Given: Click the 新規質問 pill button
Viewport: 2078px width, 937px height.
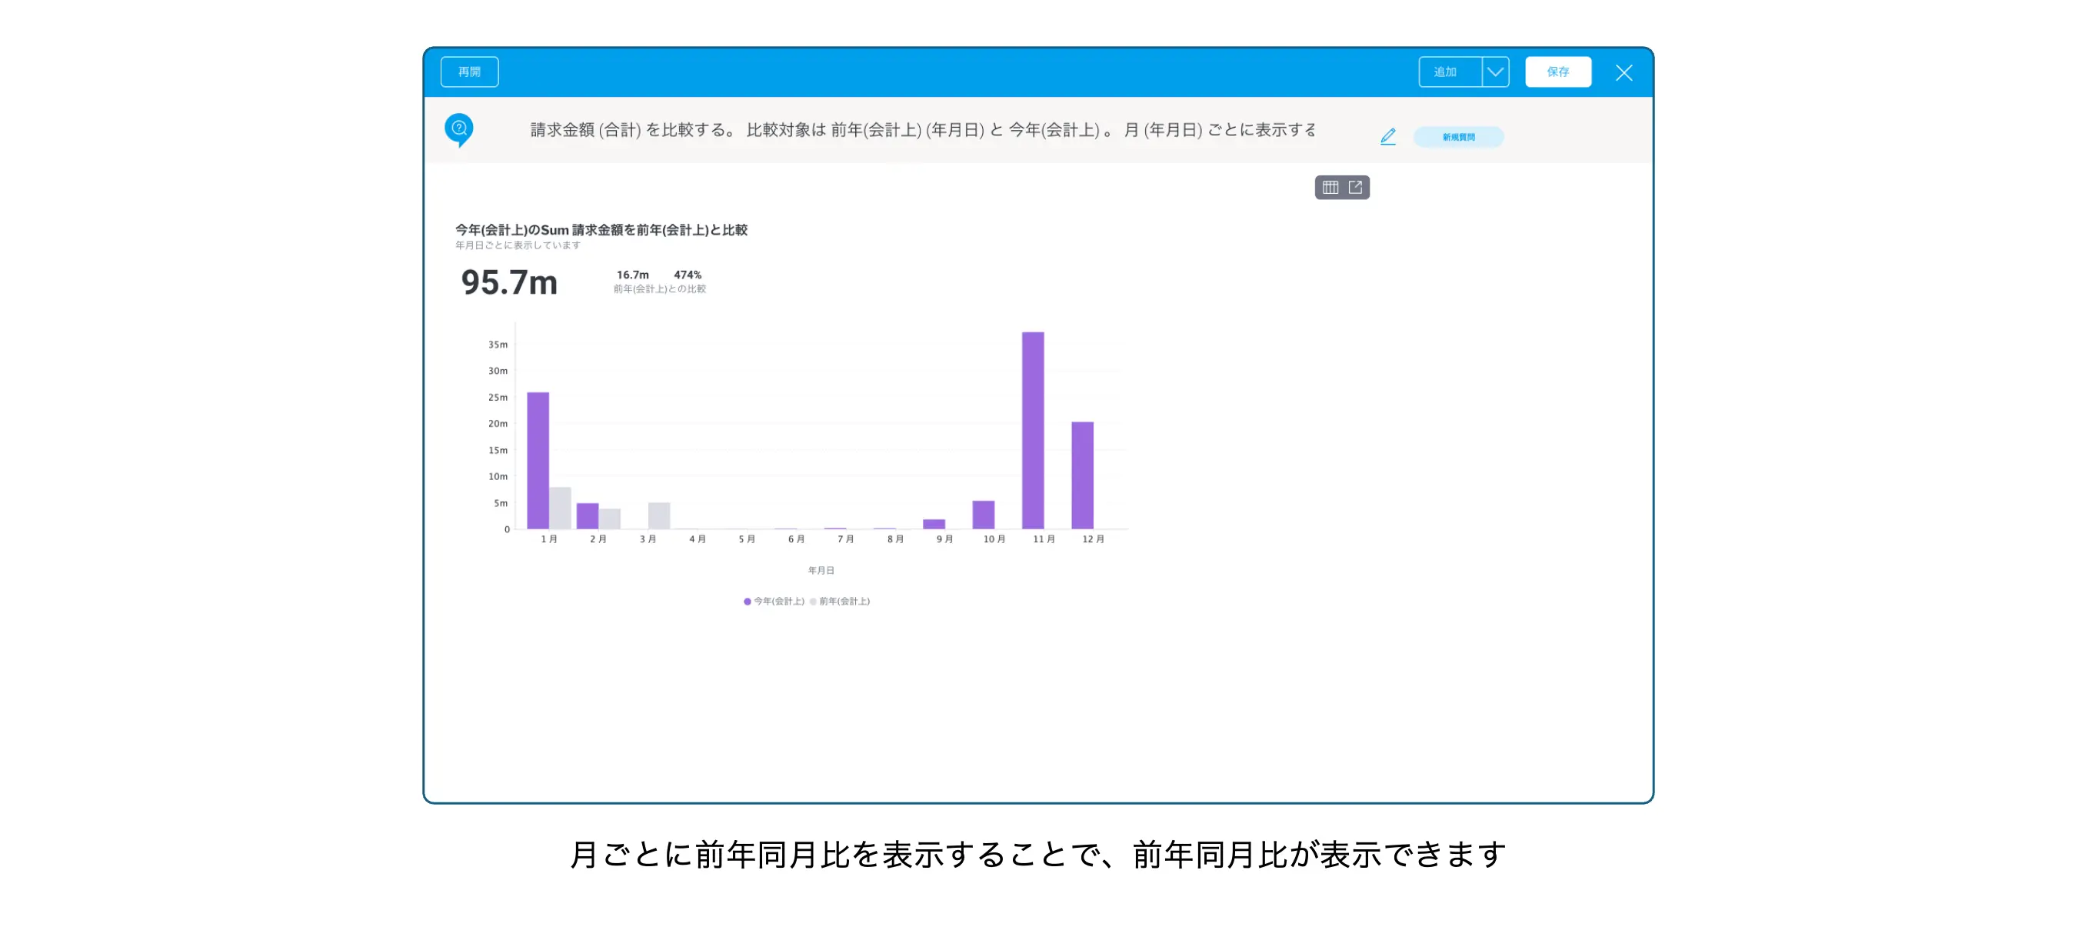Looking at the screenshot, I should [x=1457, y=137].
